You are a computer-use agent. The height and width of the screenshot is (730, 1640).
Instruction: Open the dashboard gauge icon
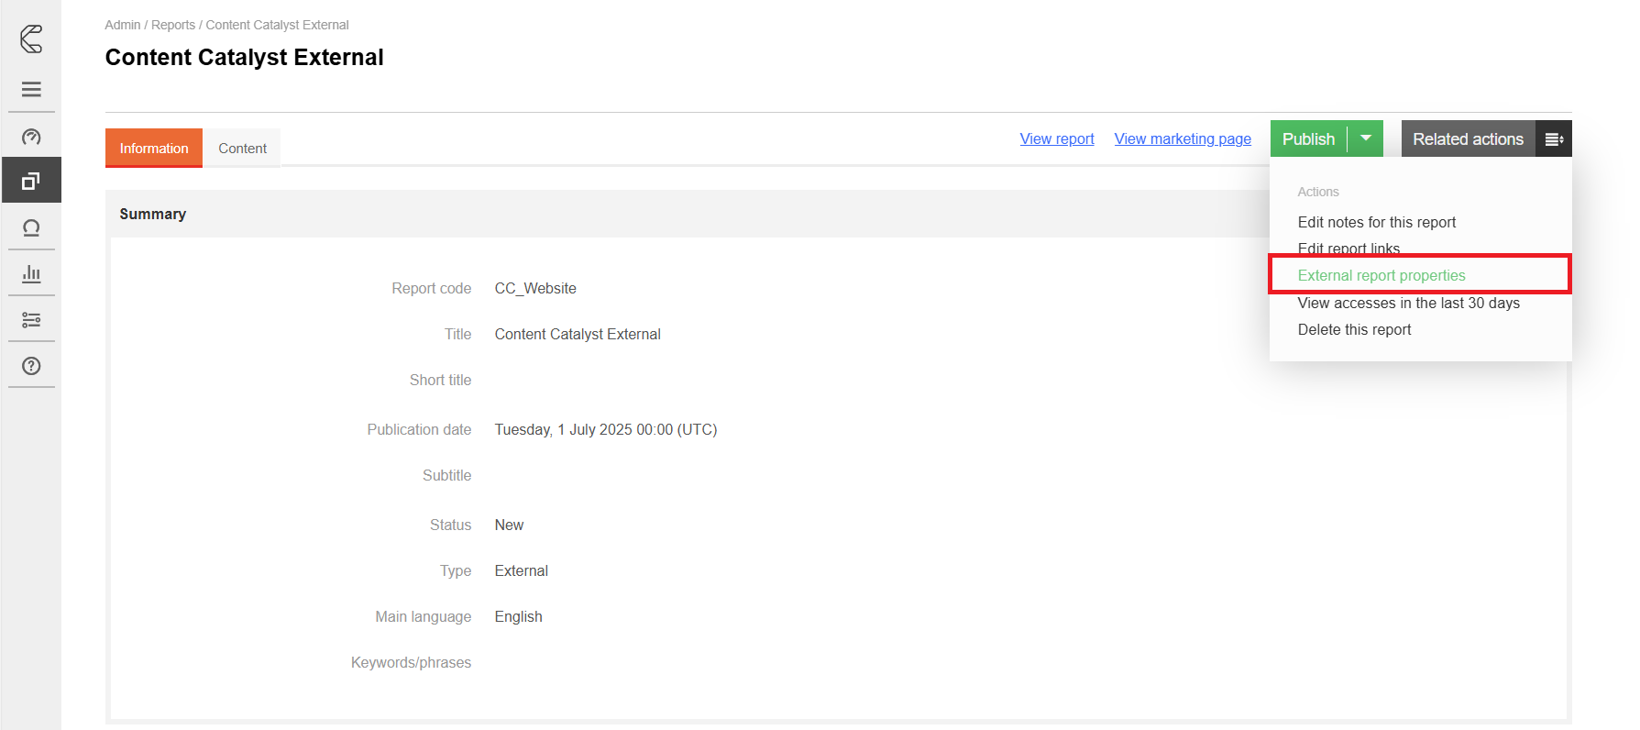coord(31,137)
